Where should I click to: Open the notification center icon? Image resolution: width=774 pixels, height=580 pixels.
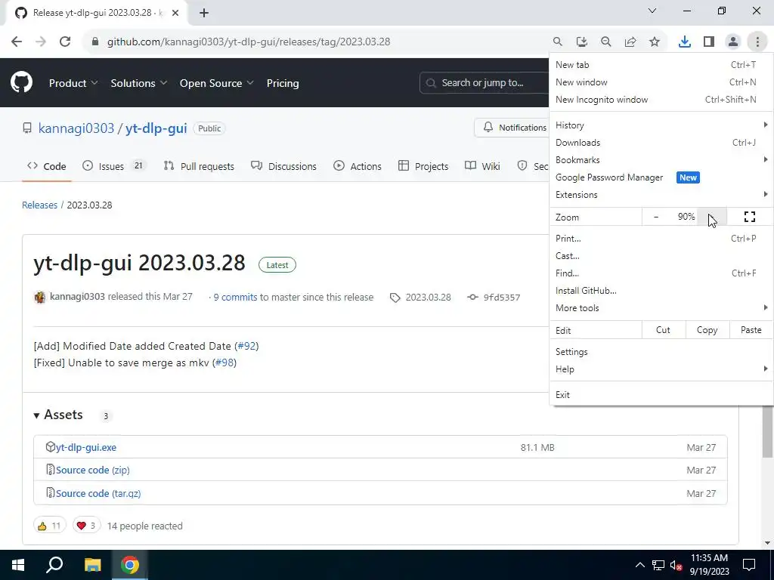(x=749, y=565)
